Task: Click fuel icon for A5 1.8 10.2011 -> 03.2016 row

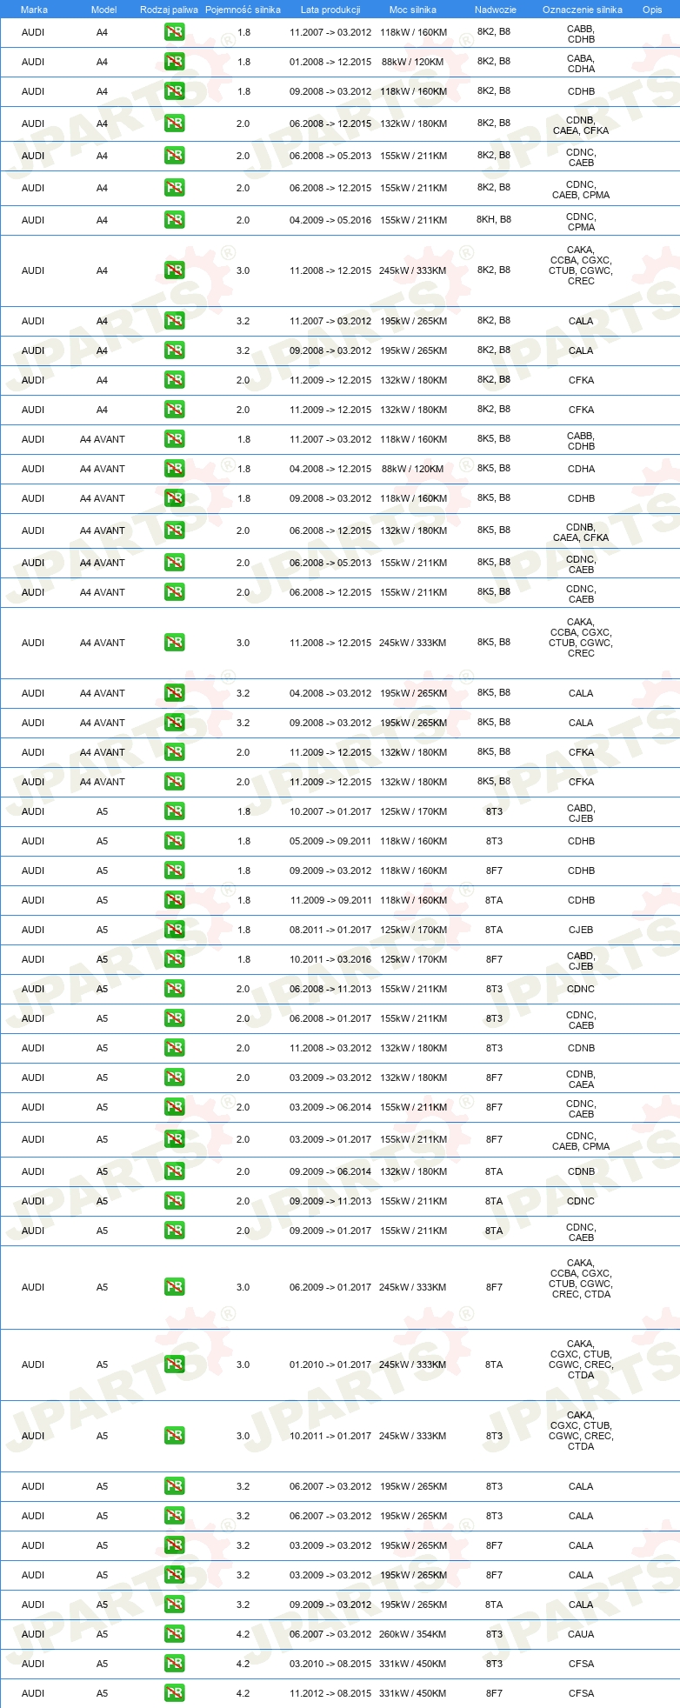Action: click(x=174, y=959)
